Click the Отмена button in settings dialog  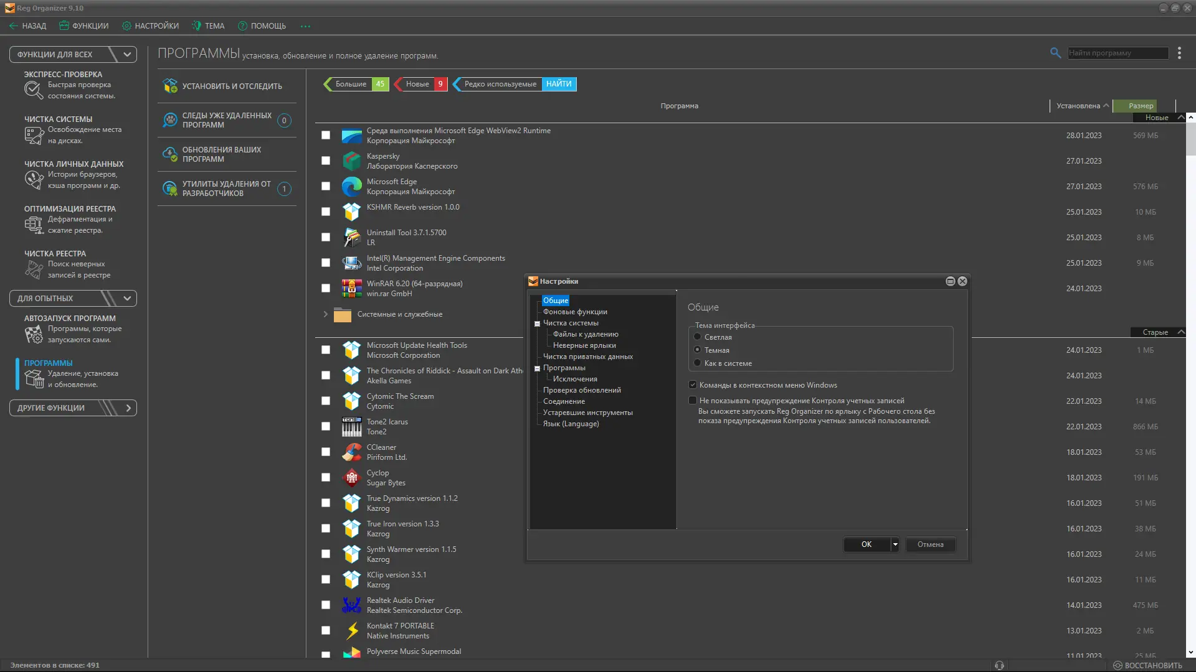click(930, 544)
